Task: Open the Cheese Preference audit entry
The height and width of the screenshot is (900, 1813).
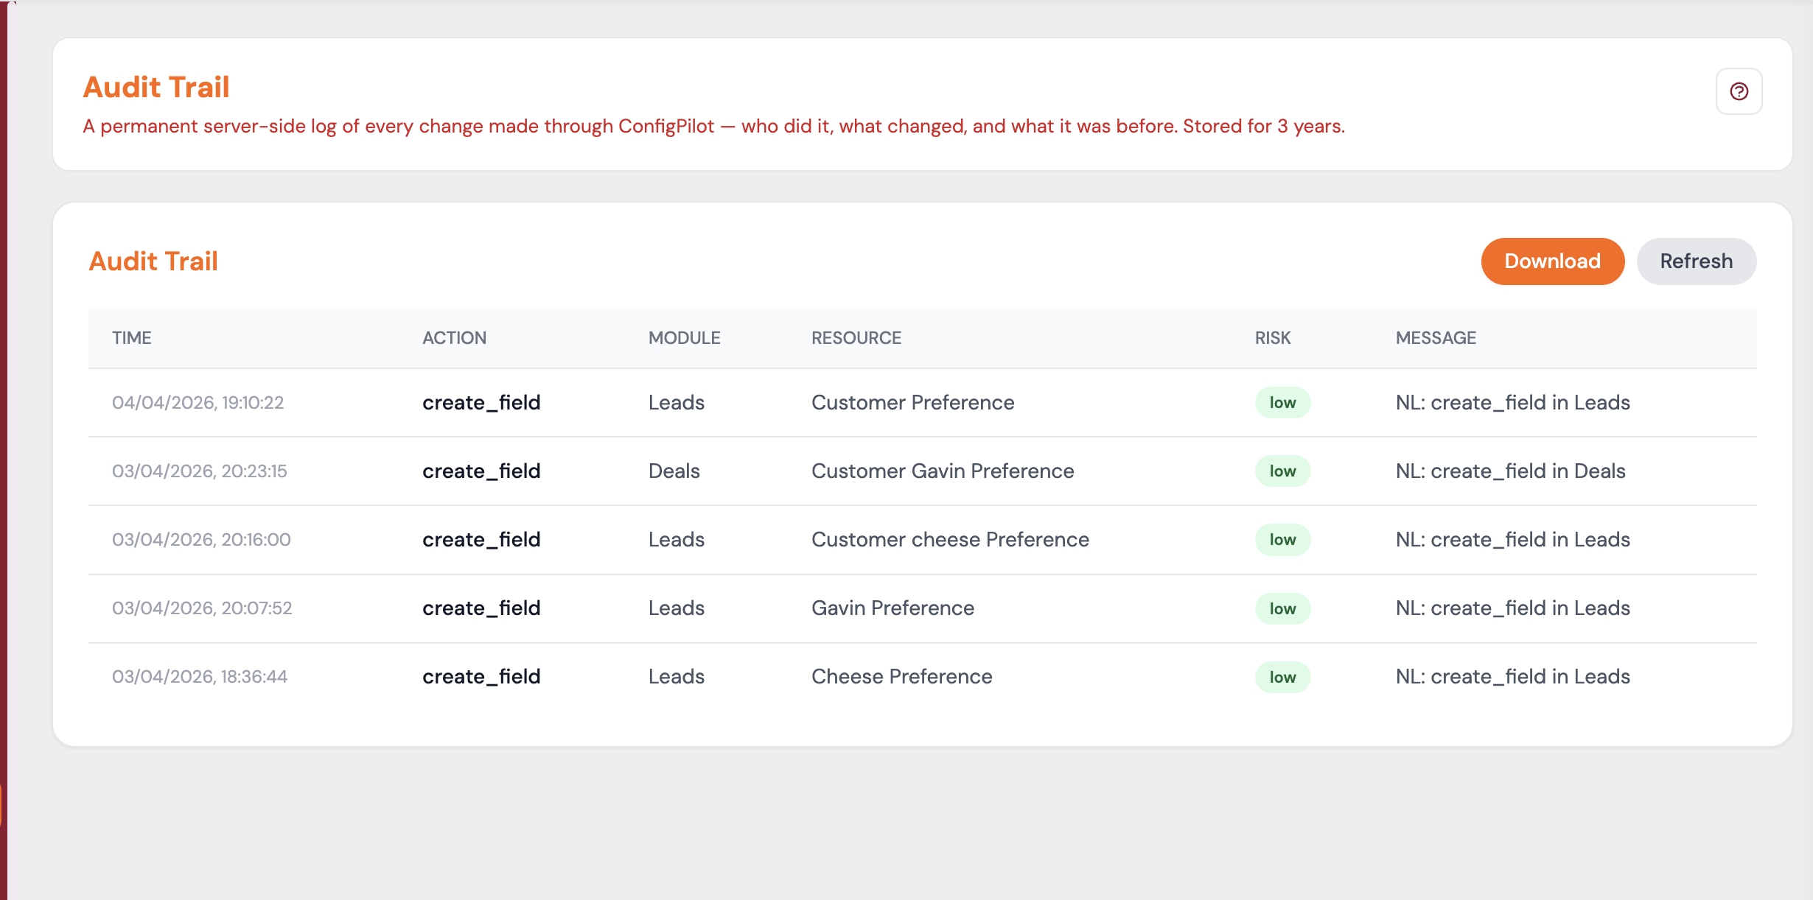Action: tap(901, 676)
